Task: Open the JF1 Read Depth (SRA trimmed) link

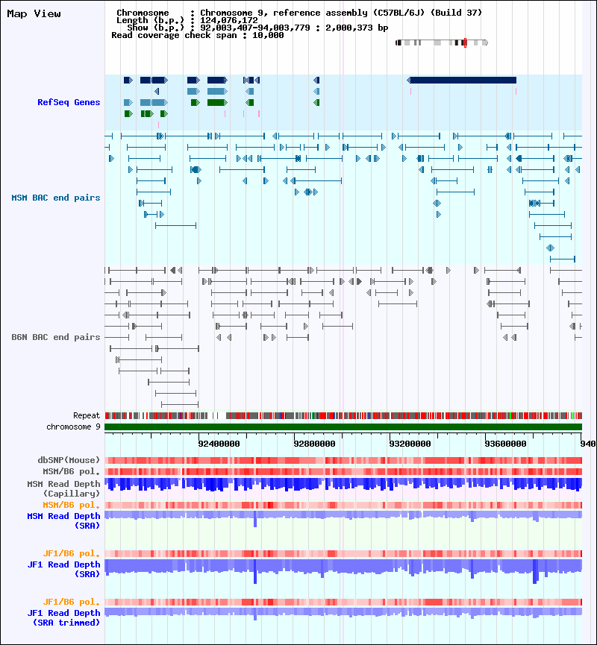Action: pos(64,618)
